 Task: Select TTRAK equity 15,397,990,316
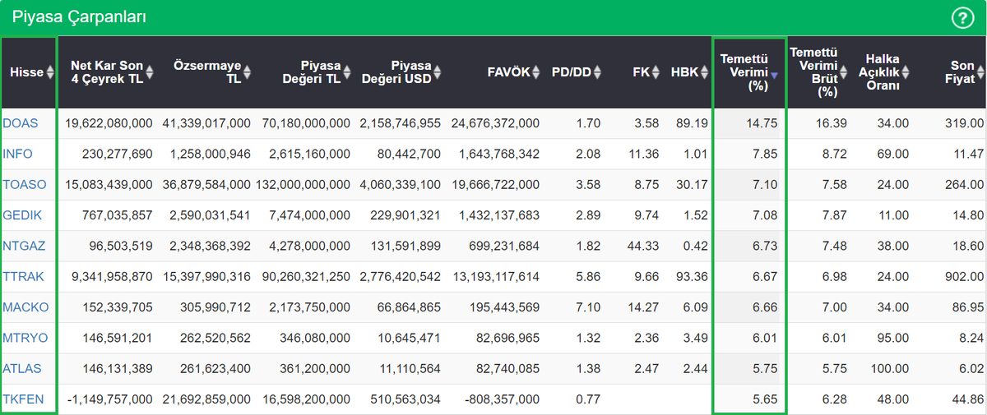click(x=207, y=277)
